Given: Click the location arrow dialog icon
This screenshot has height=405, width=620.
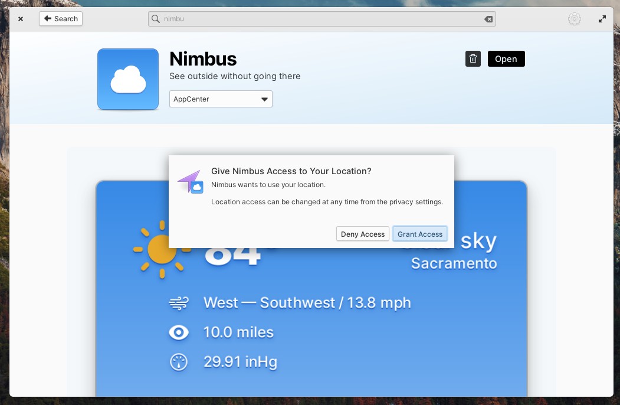Looking at the screenshot, I should tap(191, 182).
